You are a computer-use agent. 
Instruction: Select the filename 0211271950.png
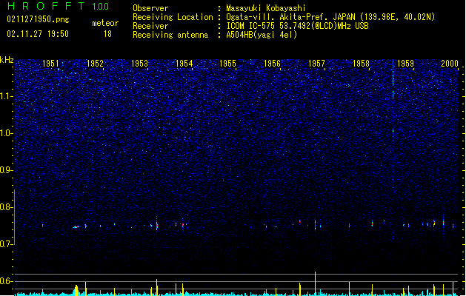pos(38,19)
